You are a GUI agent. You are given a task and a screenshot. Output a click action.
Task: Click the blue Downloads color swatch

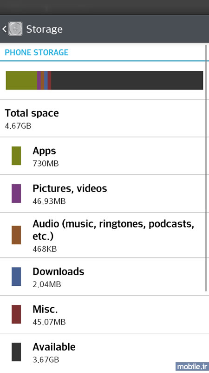click(16, 276)
